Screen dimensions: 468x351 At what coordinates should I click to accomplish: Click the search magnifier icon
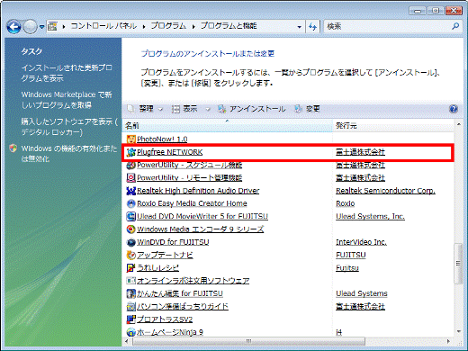tap(455, 26)
